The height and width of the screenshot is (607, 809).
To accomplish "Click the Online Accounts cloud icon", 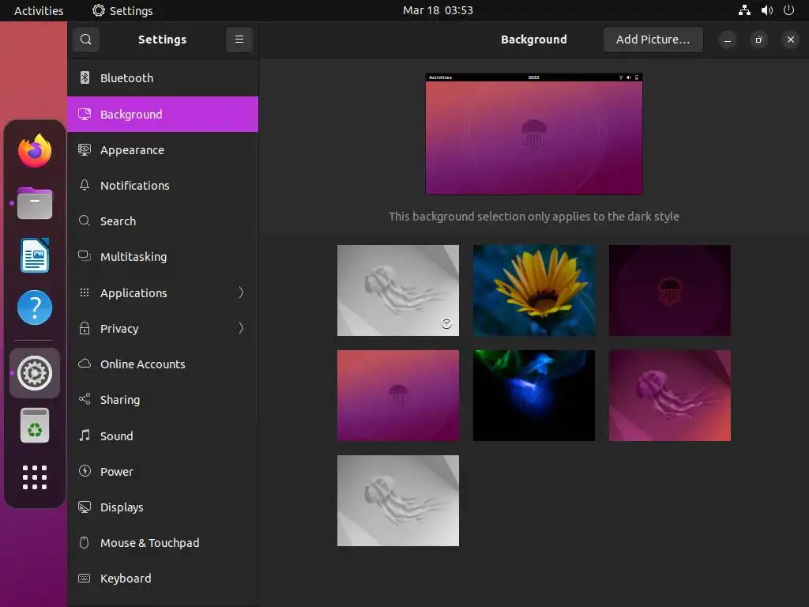I will pyautogui.click(x=85, y=364).
